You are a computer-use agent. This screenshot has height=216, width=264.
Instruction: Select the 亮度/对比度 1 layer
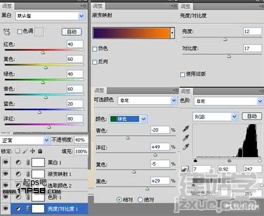[49, 209]
